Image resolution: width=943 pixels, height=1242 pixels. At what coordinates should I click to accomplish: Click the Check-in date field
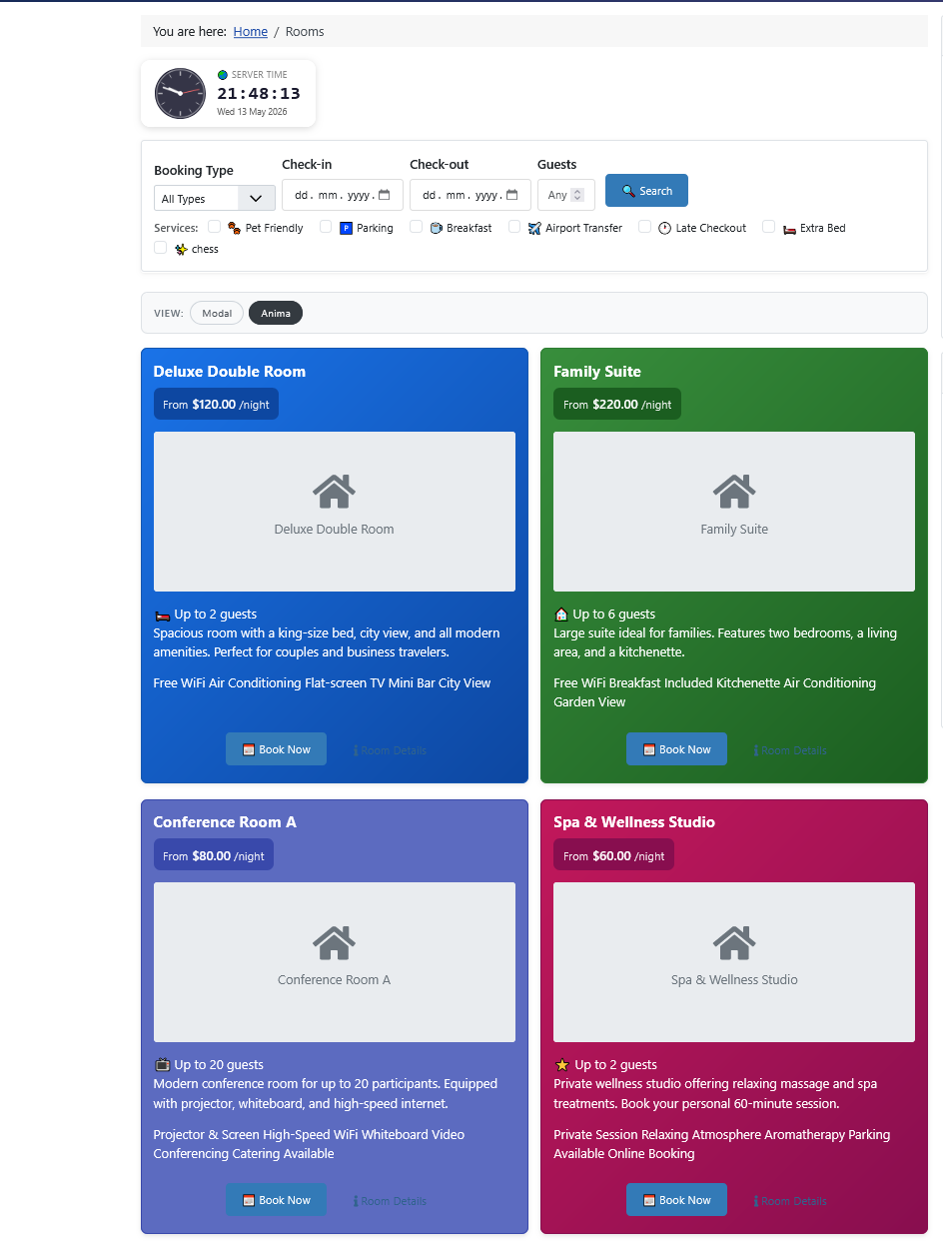point(343,195)
